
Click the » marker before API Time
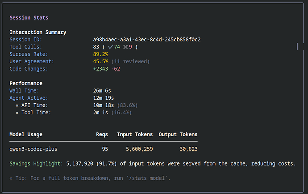17,105
